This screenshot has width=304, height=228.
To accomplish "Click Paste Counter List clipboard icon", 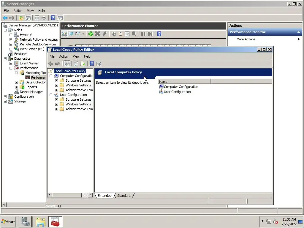I will click(121, 34).
